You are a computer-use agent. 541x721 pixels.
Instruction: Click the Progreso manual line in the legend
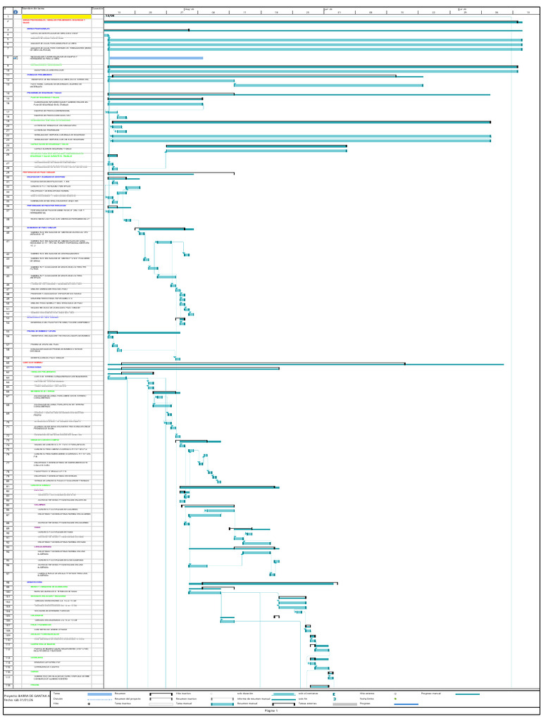[468, 694]
